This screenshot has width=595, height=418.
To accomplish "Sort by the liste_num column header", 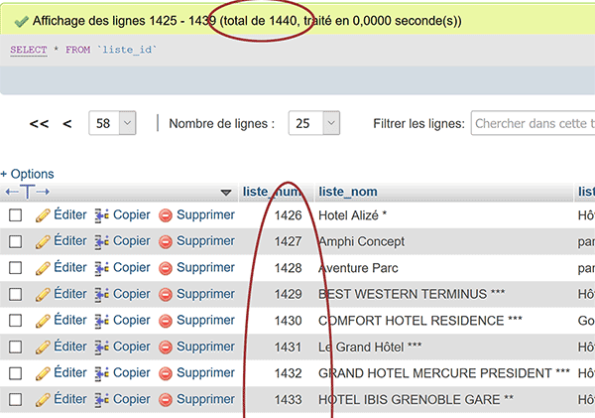I will (273, 192).
